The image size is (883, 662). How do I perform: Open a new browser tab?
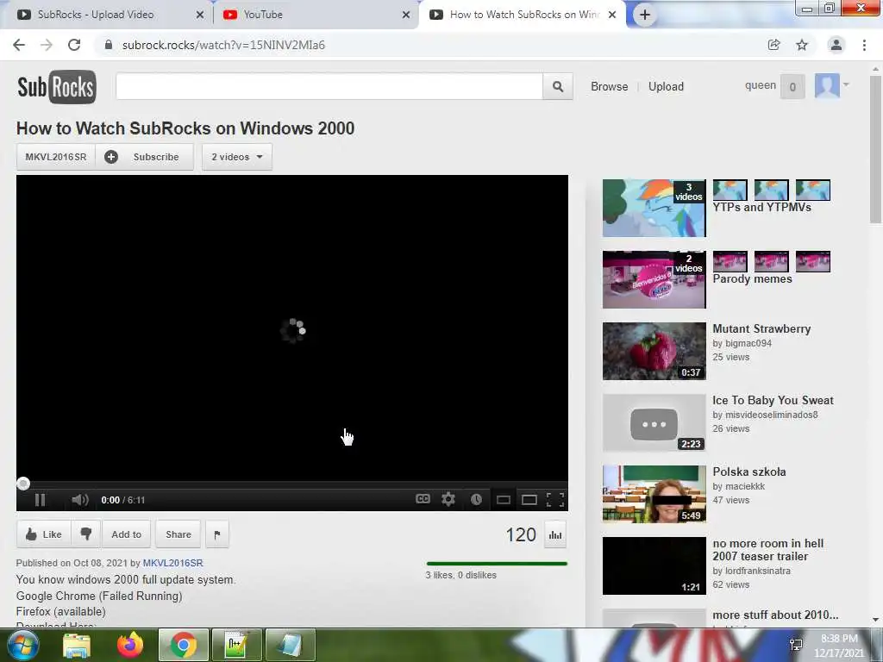point(645,16)
